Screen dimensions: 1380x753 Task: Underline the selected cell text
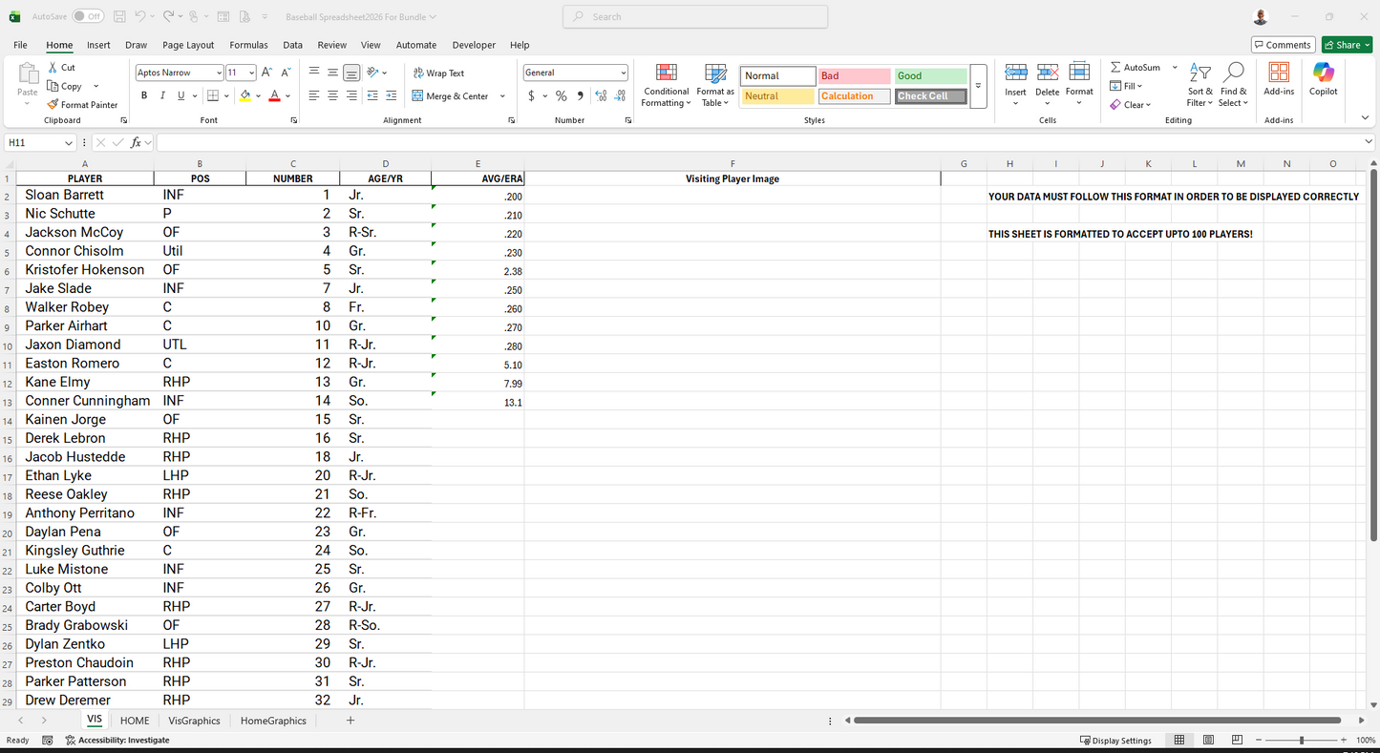pos(180,95)
